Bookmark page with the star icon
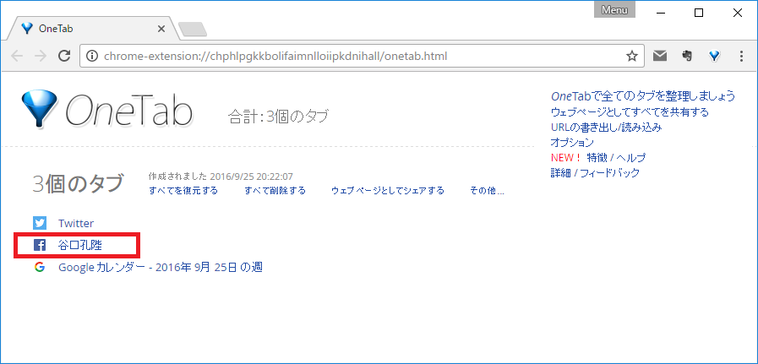This screenshot has width=758, height=364. pos(631,57)
